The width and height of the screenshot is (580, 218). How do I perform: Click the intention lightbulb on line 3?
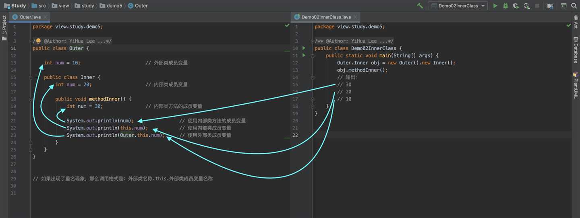(39, 41)
